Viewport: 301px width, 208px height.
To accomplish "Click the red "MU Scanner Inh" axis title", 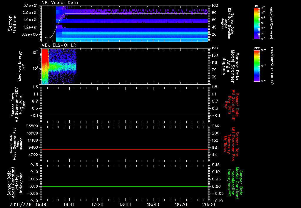I will click(x=232, y=105).
